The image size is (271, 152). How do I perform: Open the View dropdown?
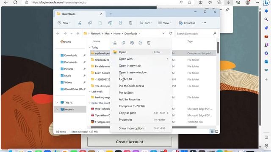165,23
